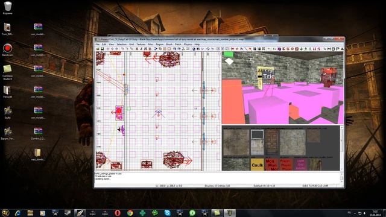
Task: Click the save map floppy icon
Action: pos(103,49)
